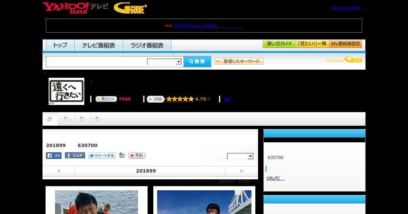Open the 「見たい!」一覧 button
The image size is (408, 214).
pos(312,44)
